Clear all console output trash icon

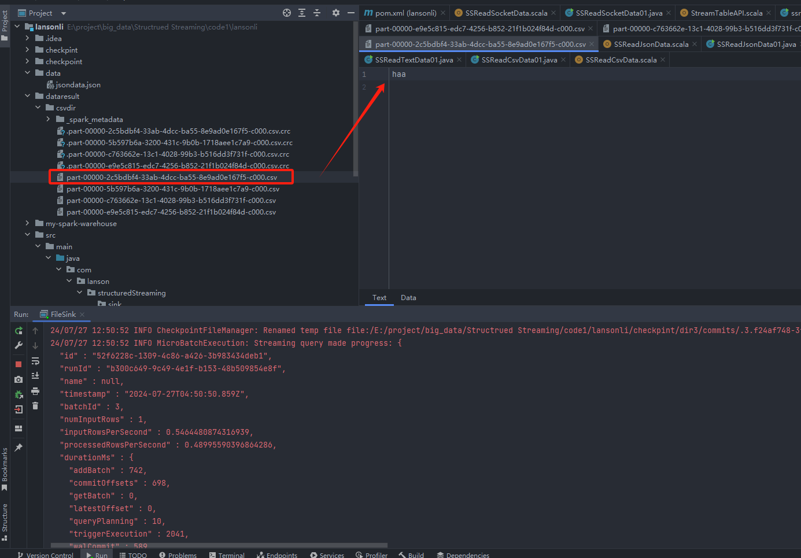click(x=35, y=406)
